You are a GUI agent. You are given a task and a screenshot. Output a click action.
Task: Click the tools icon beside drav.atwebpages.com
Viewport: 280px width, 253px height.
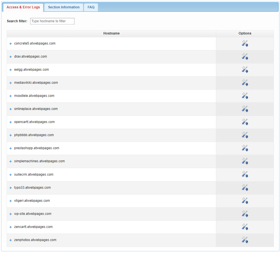[x=245, y=57]
